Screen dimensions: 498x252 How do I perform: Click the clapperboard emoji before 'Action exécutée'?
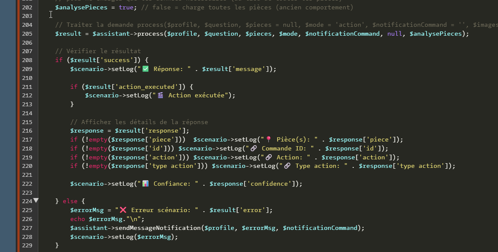pos(160,95)
